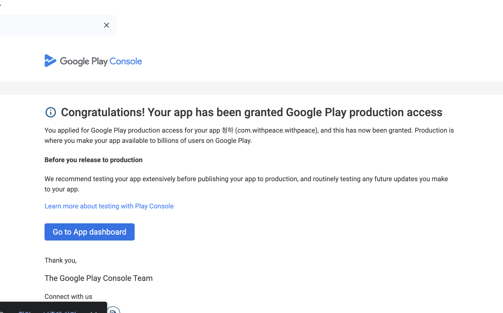Click the gray divider band below the logo
The width and height of the screenshot is (503, 313).
pyautogui.click(x=251, y=88)
